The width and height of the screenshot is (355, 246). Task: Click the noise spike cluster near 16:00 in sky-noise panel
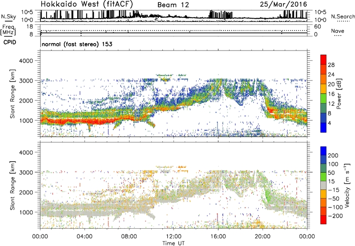pos(221,15)
